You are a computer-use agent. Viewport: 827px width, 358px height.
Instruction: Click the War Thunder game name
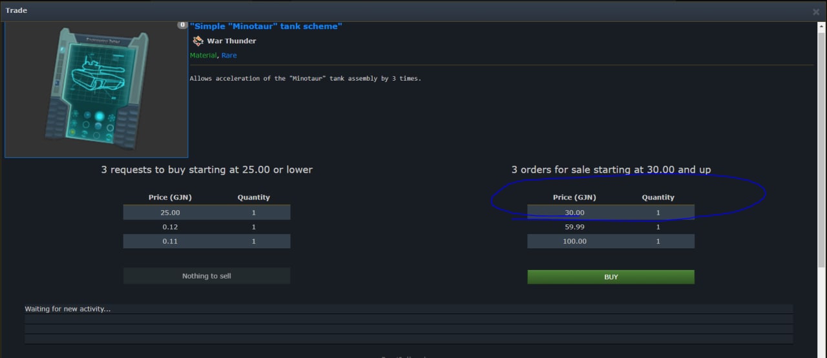click(231, 41)
